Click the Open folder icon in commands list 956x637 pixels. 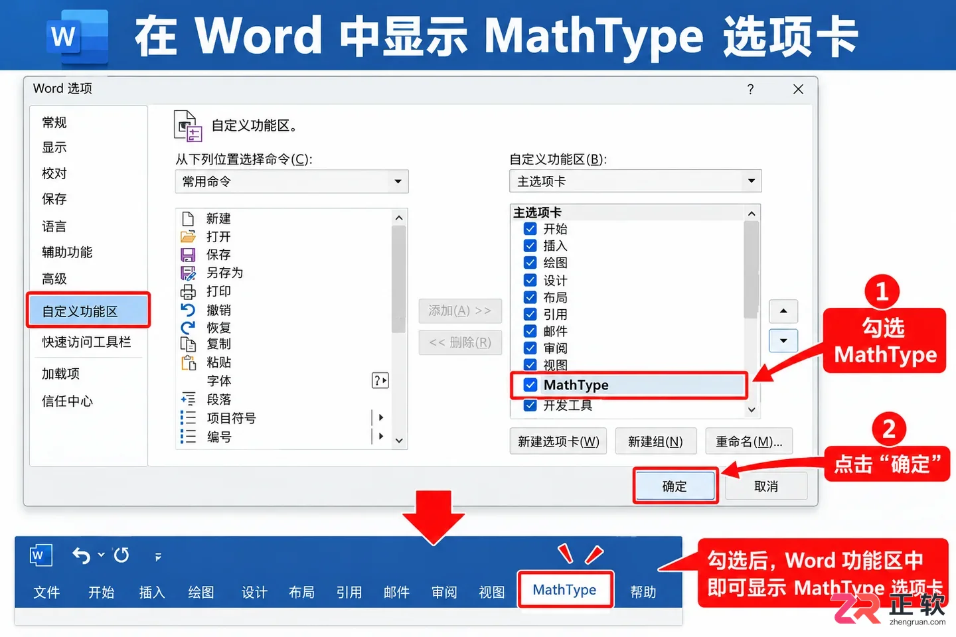coord(188,237)
